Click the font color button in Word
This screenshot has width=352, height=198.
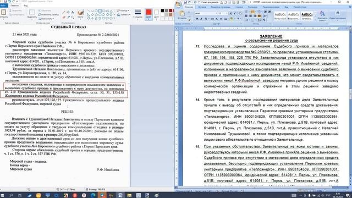pyautogui.click(x=238, y=19)
